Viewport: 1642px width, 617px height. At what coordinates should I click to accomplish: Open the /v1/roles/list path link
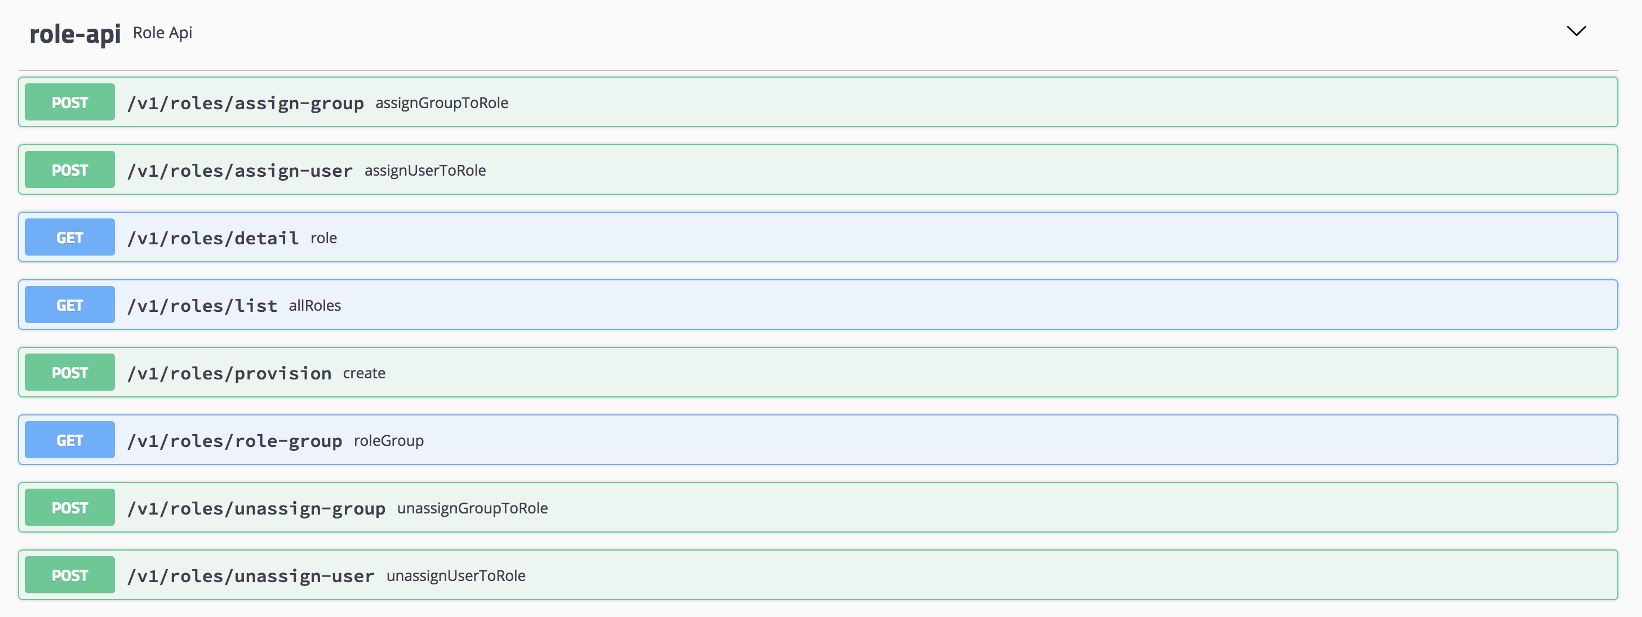pyautogui.click(x=202, y=306)
